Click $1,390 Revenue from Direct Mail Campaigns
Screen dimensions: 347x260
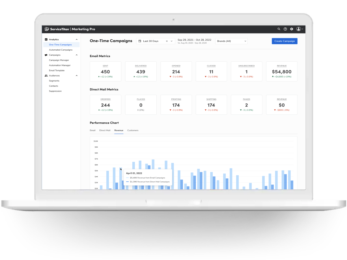coord(150,182)
